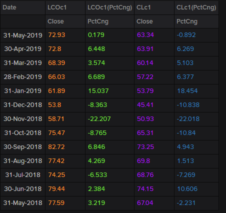This screenshot has height=213, width=226.
Task: Select the 28-Feb-2019 date cell
Action: (x=23, y=77)
